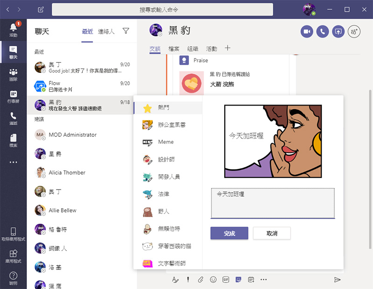Open suggested contact MOD Administrator
This screenshot has height=289, width=373.
tap(82, 135)
